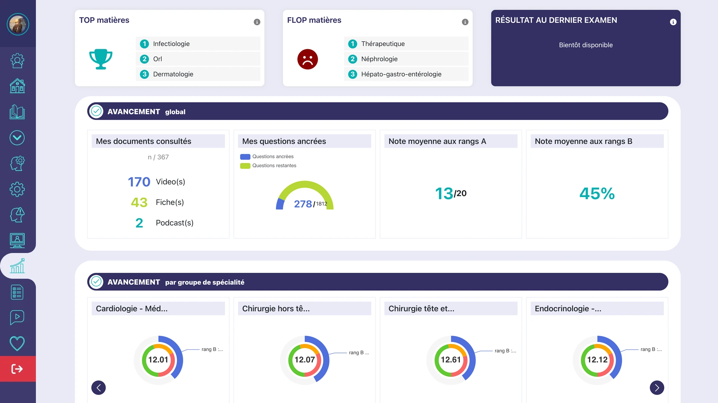
Task: Open info icon on RÉSULTAT AU DERNIER EXAMEN
Action: (x=673, y=22)
